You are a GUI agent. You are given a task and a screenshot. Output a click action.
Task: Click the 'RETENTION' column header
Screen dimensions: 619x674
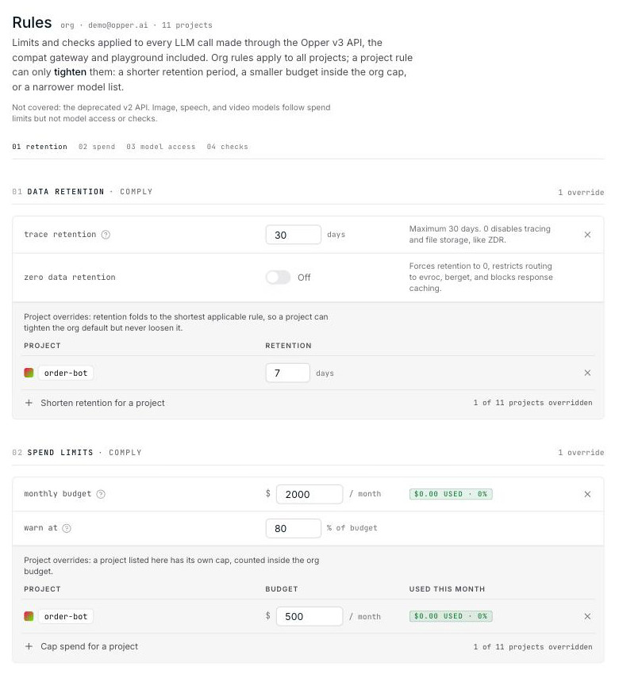point(288,346)
